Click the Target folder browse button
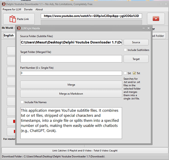The width and height of the screenshot is (169, 160). 136,59
